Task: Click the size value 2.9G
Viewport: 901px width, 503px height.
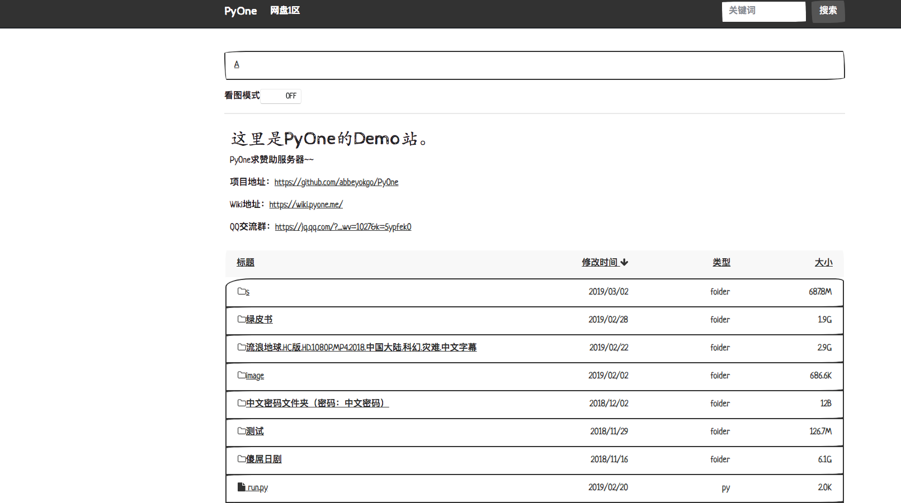Action: pyautogui.click(x=825, y=347)
